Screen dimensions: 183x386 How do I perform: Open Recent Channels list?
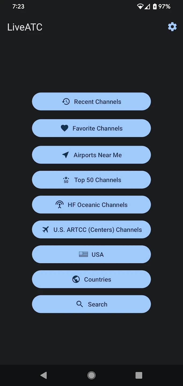98,102
